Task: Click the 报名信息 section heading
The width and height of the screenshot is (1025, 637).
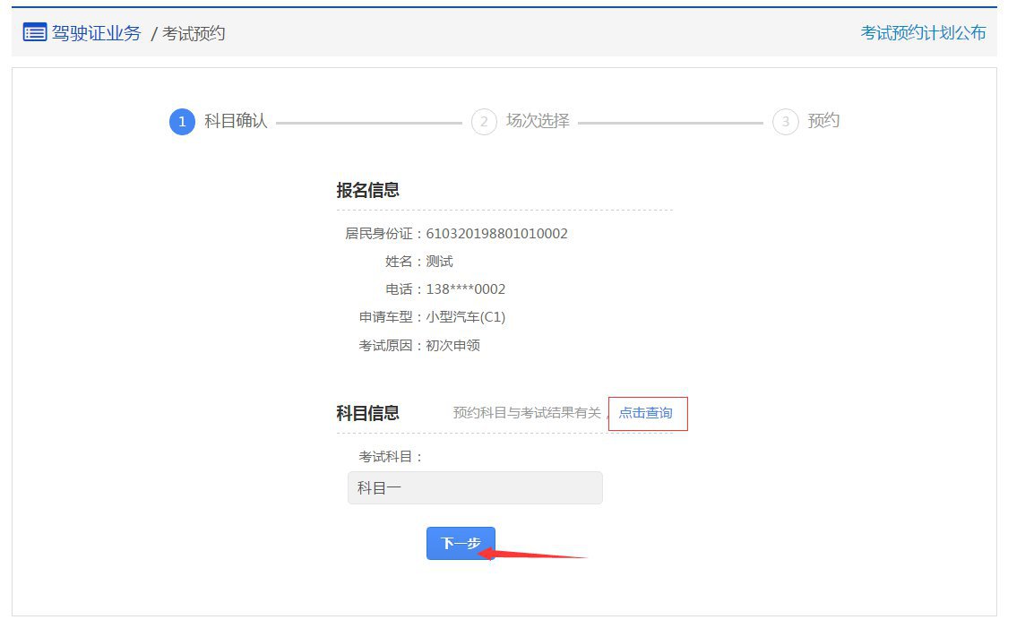Action: tap(367, 190)
